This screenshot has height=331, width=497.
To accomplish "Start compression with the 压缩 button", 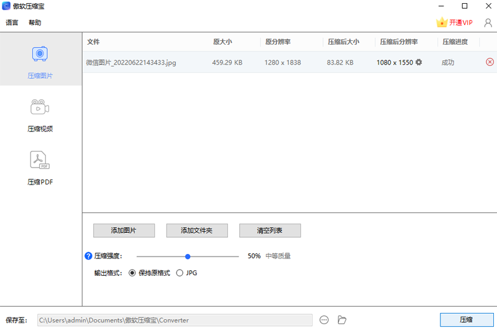I will (466, 320).
